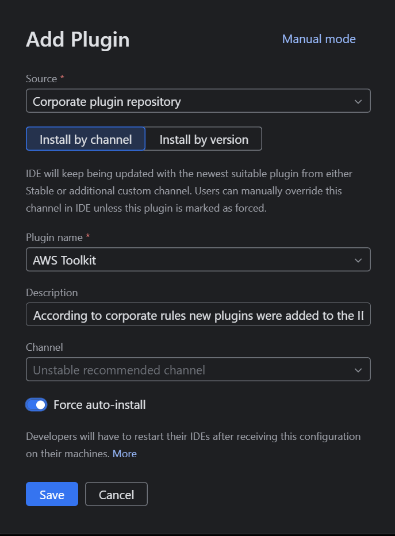Open the Channel dropdown showing Unstable recommended channel

coord(198,369)
